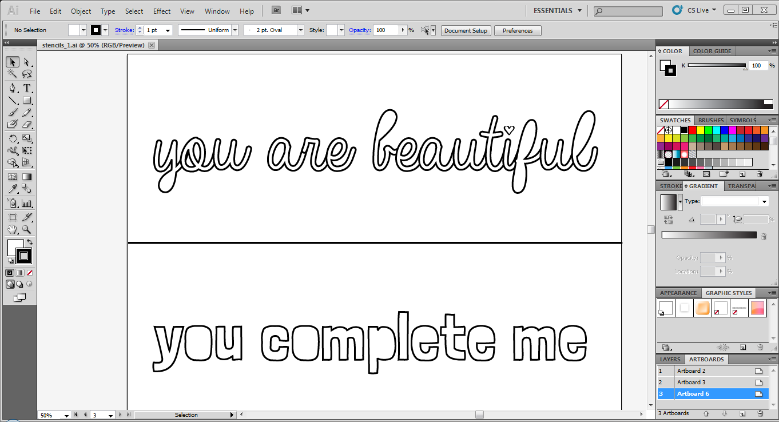The image size is (779, 422).
Task: Click the Preferences button
Action: pos(518,30)
